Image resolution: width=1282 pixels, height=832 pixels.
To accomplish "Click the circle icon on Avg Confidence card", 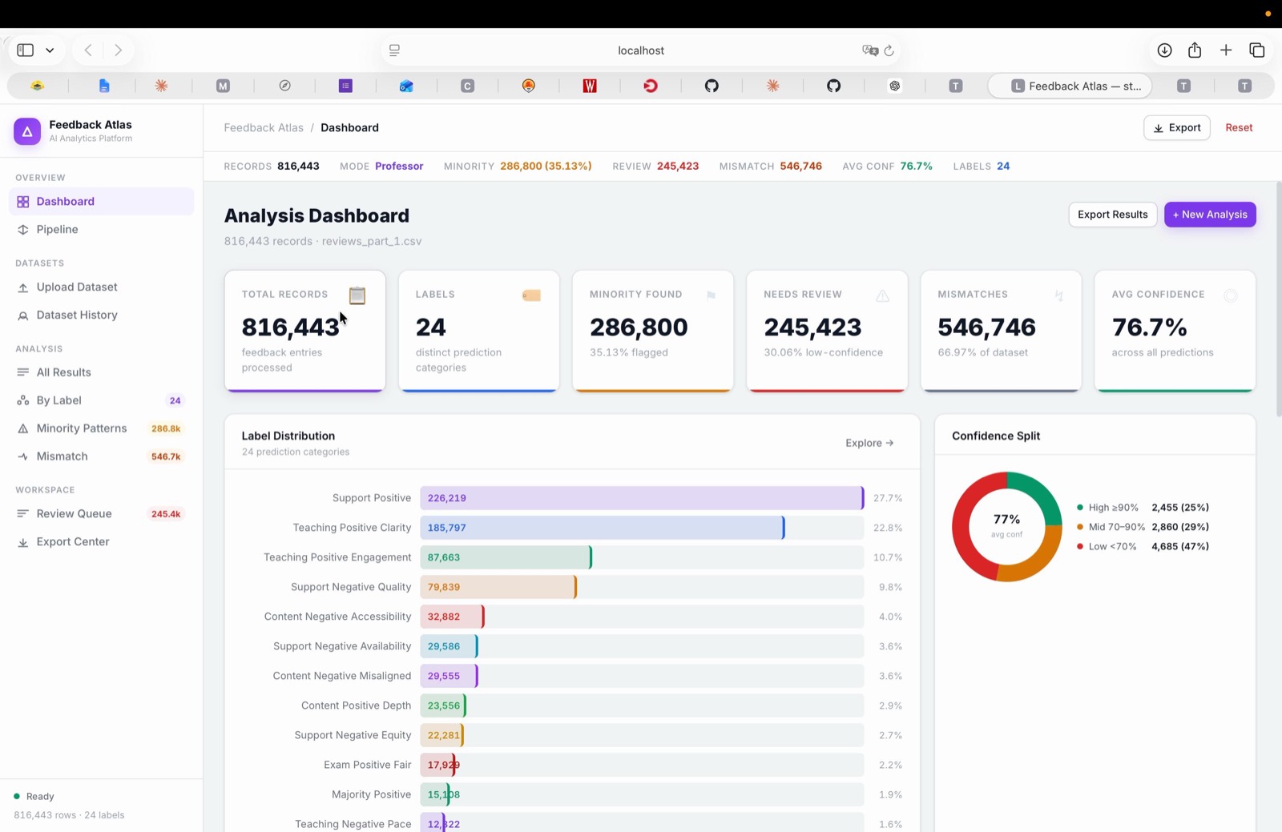I will pos(1231,295).
